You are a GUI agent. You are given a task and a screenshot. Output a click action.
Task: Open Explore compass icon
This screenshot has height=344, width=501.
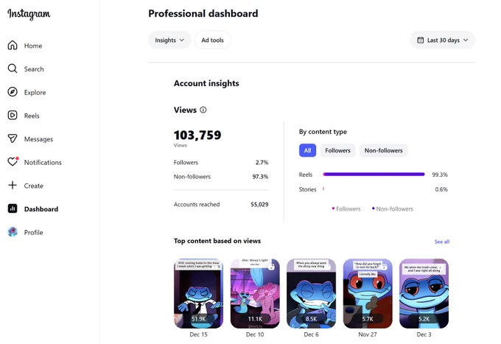[x=13, y=92]
